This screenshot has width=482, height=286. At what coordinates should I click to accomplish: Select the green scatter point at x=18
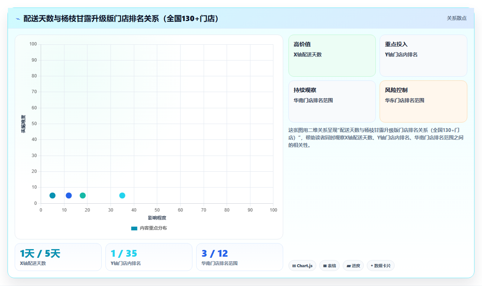click(83, 195)
